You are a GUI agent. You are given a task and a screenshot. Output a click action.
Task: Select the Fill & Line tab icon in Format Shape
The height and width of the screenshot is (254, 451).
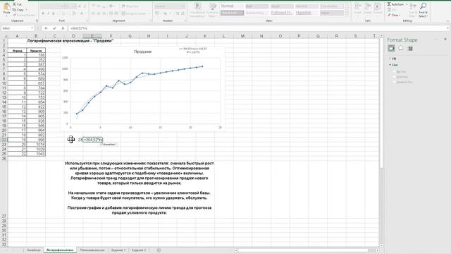pos(391,49)
